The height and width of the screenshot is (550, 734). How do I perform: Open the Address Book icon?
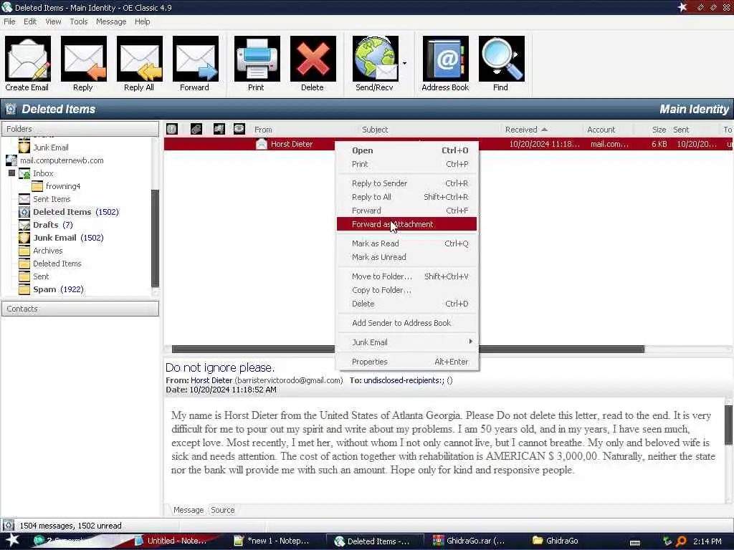pyautogui.click(x=446, y=59)
